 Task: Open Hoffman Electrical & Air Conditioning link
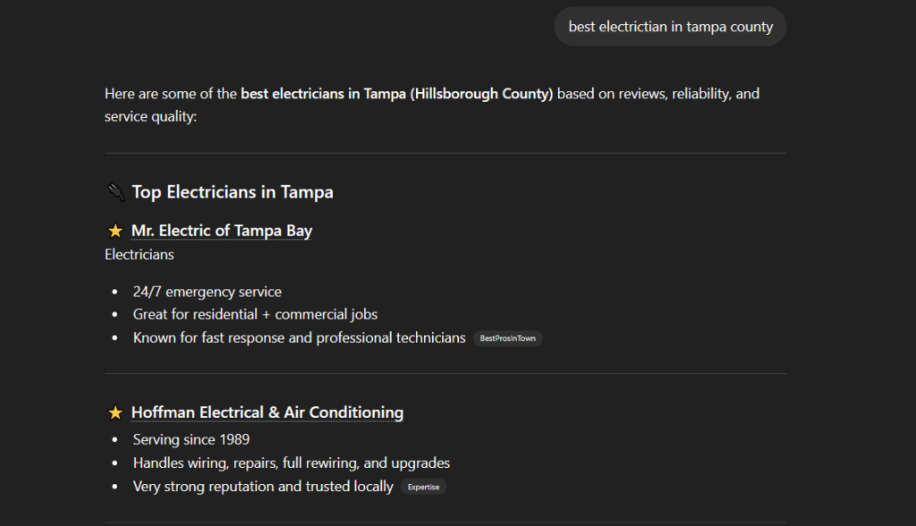(x=267, y=412)
